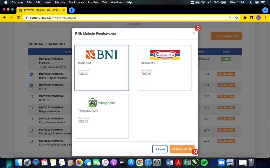The width and height of the screenshot is (270, 168).
Task: Tick the Biaya Kesehatan invoice checkbox
Action: [31, 108]
